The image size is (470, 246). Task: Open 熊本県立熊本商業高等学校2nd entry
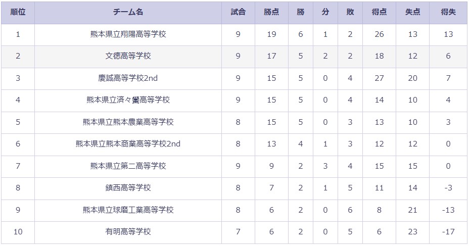pyautogui.click(x=128, y=144)
